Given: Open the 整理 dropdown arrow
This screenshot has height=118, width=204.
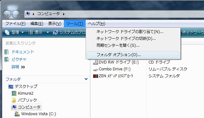Looking at the screenshot, I should click(x=22, y=32).
